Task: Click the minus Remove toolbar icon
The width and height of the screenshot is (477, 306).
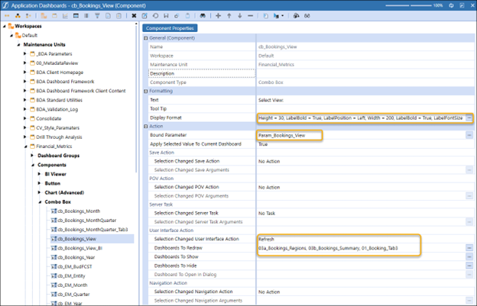Action: (251, 16)
